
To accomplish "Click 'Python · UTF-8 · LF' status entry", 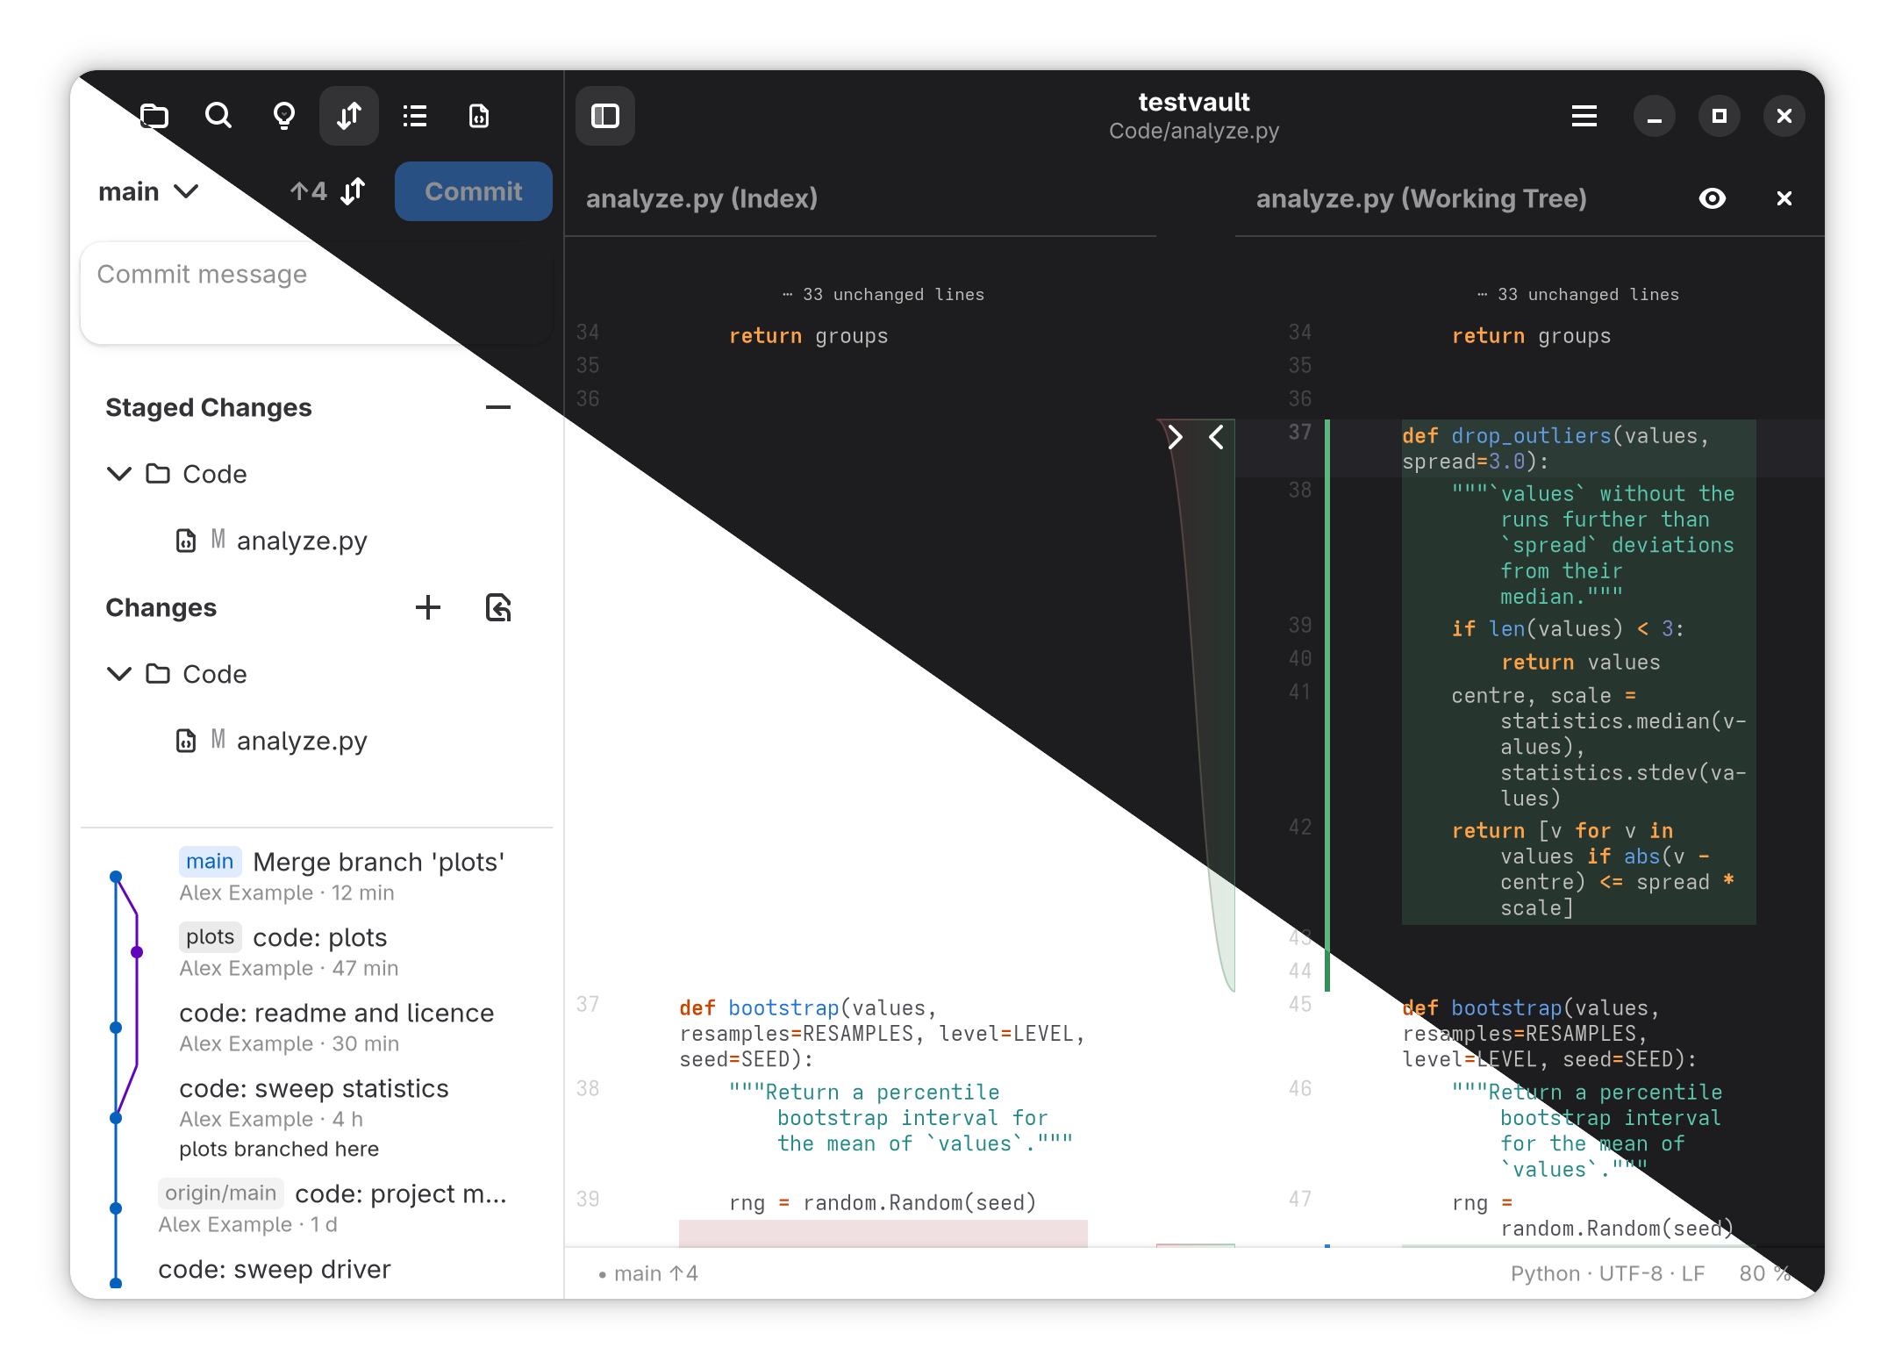I will point(1607,1273).
